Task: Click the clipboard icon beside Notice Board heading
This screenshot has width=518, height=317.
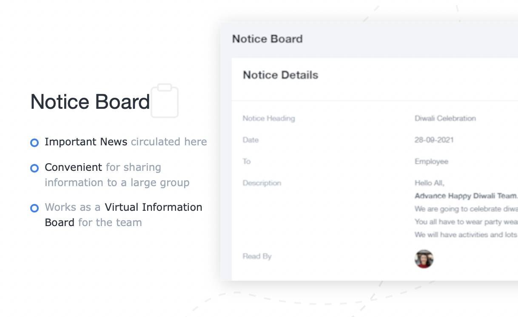Action: pyautogui.click(x=165, y=101)
